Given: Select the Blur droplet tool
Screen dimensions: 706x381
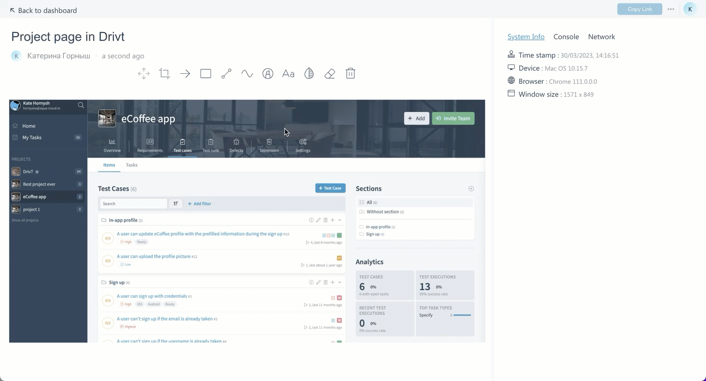Looking at the screenshot, I should [x=309, y=74].
